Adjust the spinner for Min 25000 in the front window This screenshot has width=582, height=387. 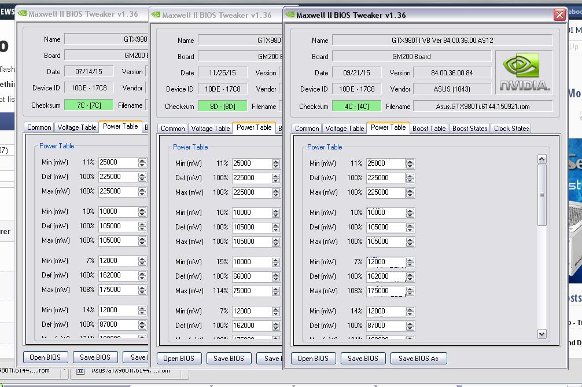click(410, 163)
